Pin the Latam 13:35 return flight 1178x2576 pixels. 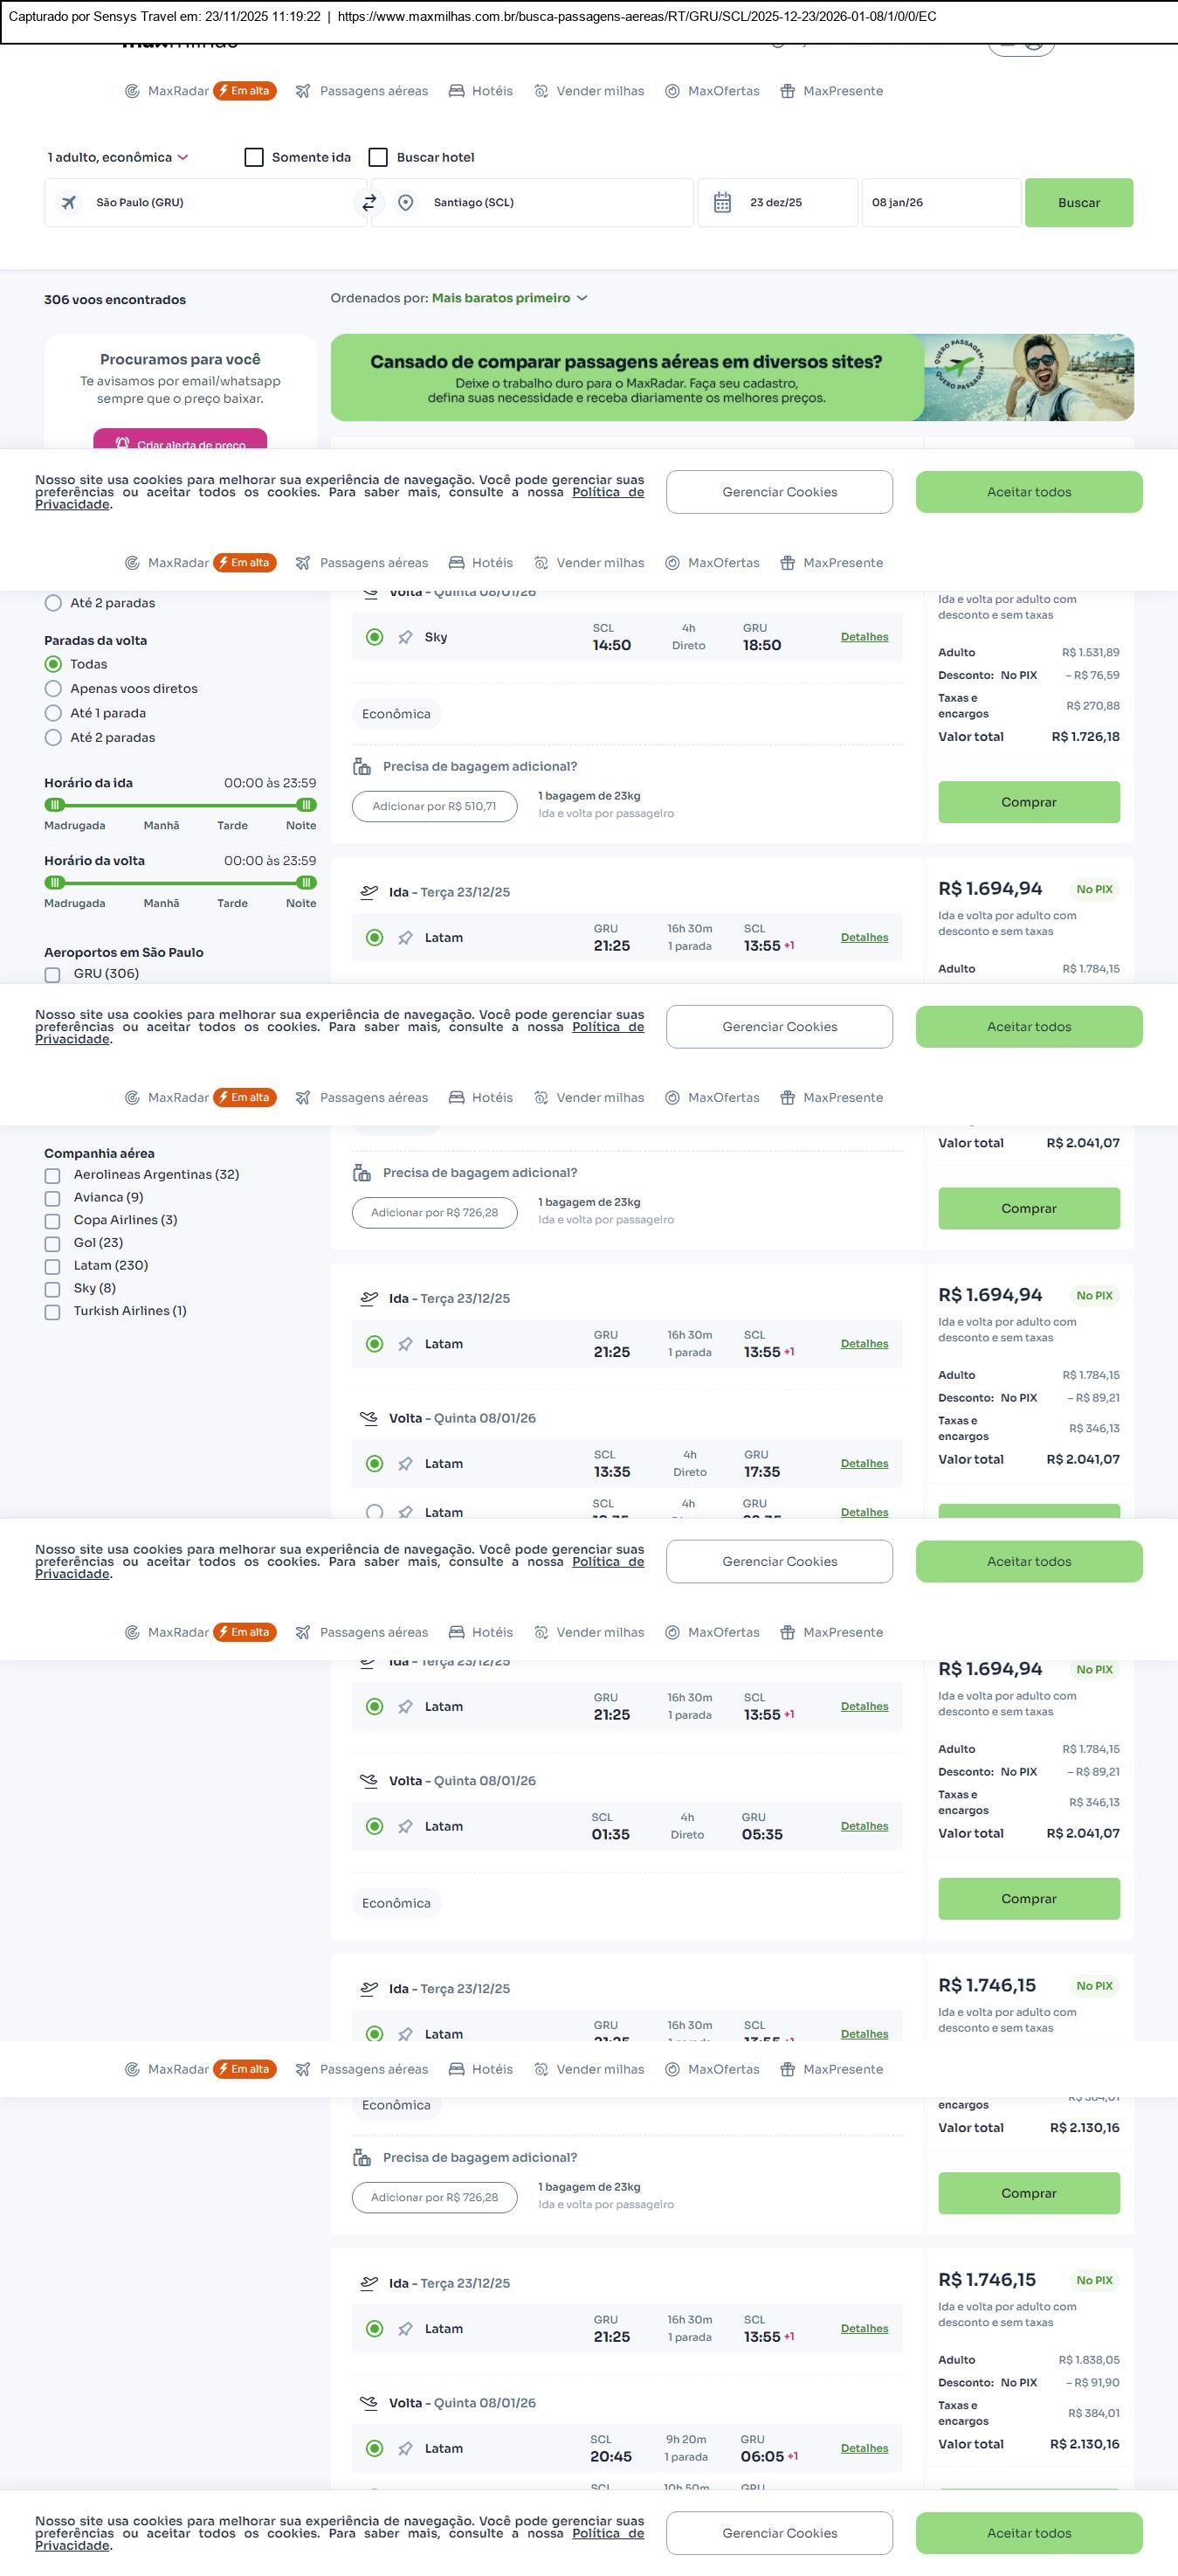tap(406, 1464)
